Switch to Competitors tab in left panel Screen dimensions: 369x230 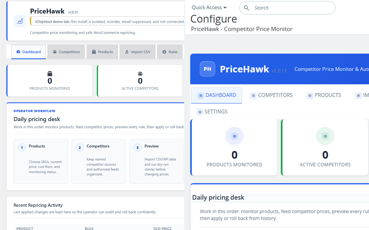[66, 52]
